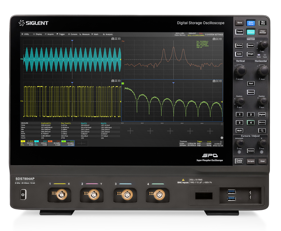Click the power button icon
Viewport: 281px width, 231px height.
click(x=22, y=195)
